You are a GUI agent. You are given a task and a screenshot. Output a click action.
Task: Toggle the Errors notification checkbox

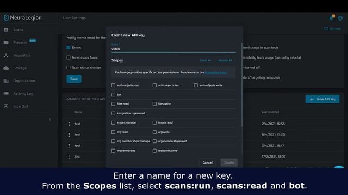tap(69, 47)
